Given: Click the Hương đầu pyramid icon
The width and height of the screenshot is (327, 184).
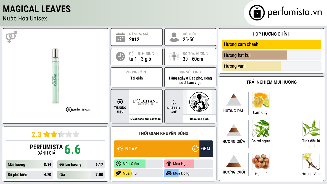Looking at the screenshot, I should (x=234, y=100).
